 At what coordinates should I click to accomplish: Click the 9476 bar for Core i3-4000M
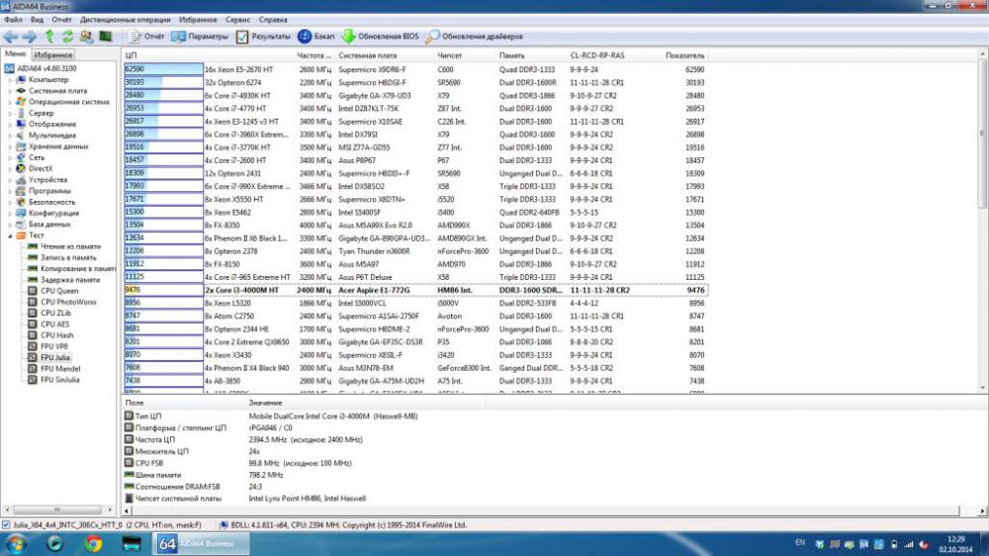pyautogui.click(x=163, y=290)
